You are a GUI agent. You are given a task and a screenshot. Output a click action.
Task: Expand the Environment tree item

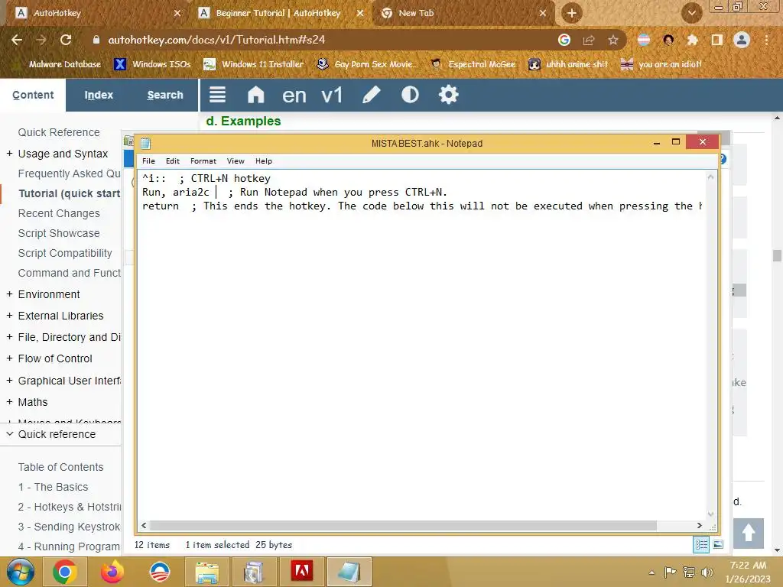(9, 294)
